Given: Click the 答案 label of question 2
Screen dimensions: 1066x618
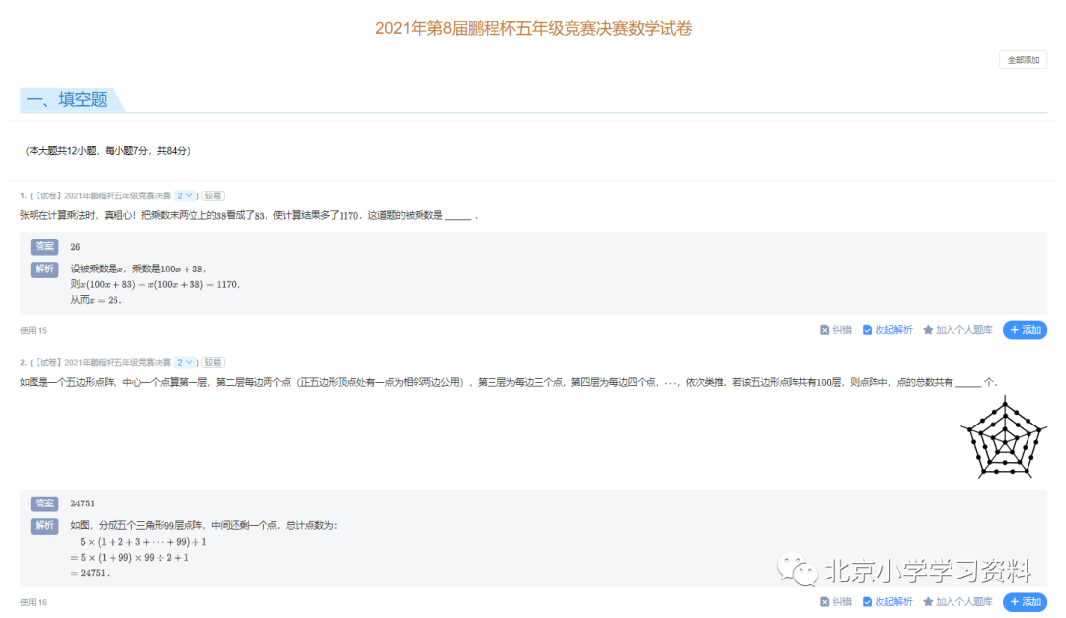Looking at the screenshot, I should [x=44, y=503].
